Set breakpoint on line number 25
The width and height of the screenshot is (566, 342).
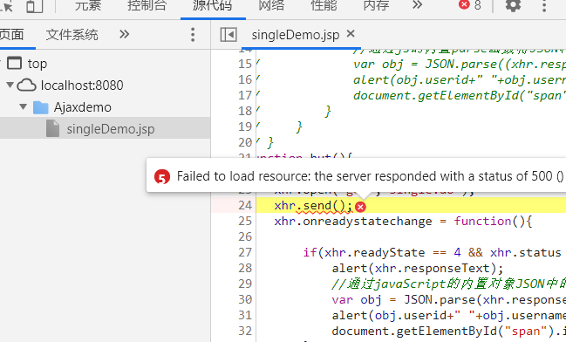tap(245, 221)
